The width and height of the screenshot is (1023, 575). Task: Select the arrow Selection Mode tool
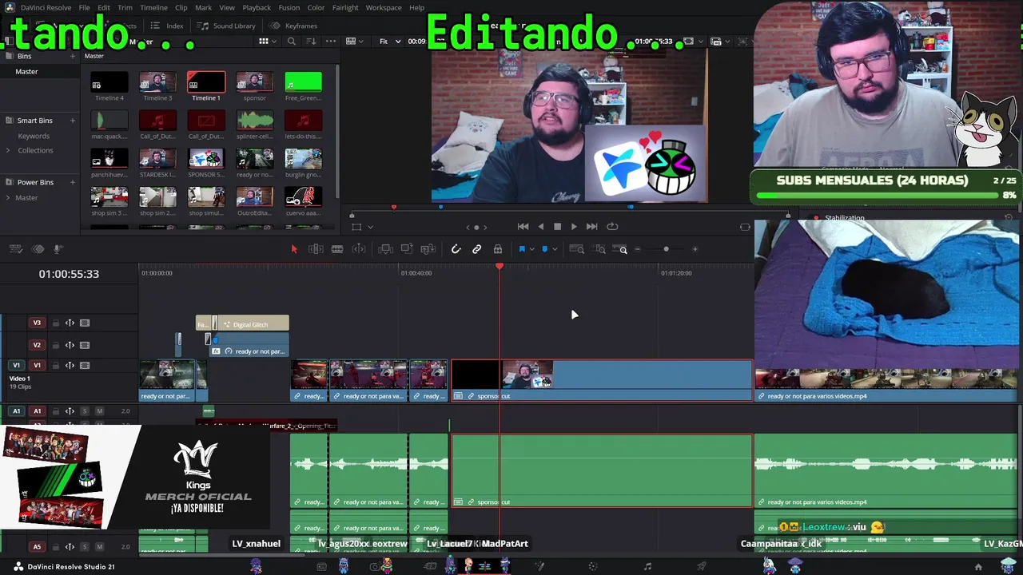pyautogui.click(x=294, y=249)
